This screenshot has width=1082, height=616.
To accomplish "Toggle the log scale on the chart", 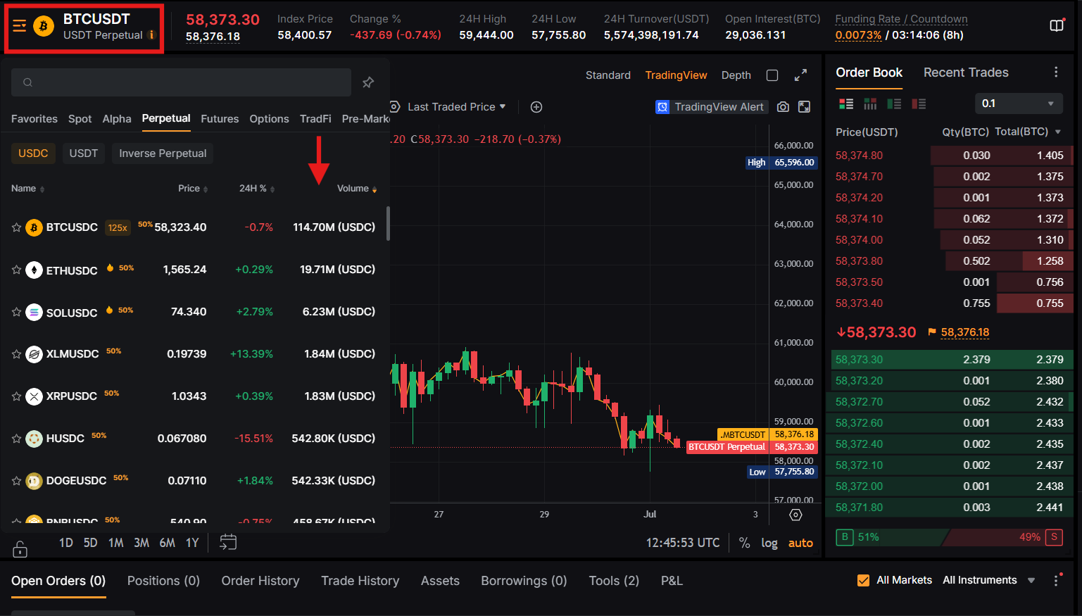I will pyautogui.click(x=769, y=543).
